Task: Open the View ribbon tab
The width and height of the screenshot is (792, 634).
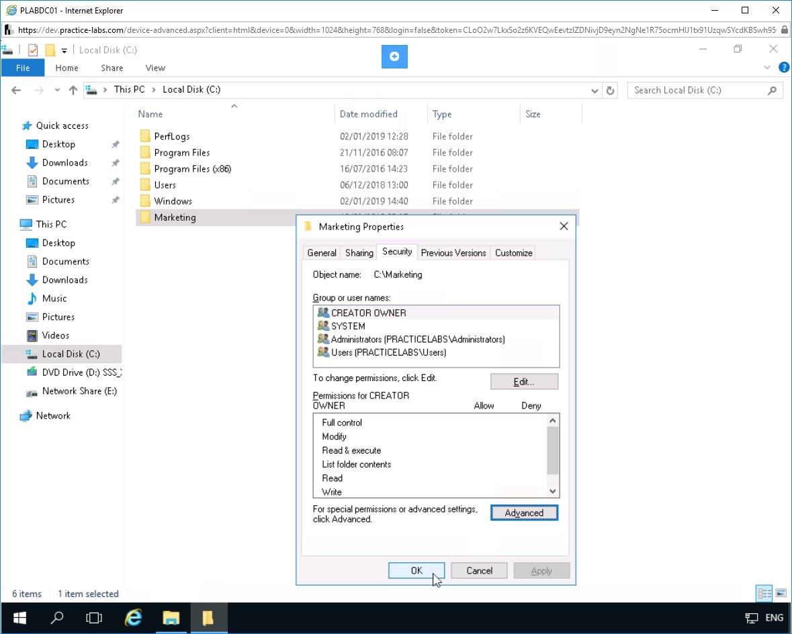Action: pyautogui.click(x=155, y=68)
